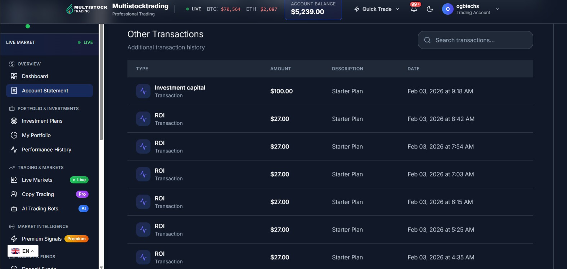The height and width of the screenshot is (269, 567).
Task: Click the Multistock Trading logo
Action: coord(87,9)
